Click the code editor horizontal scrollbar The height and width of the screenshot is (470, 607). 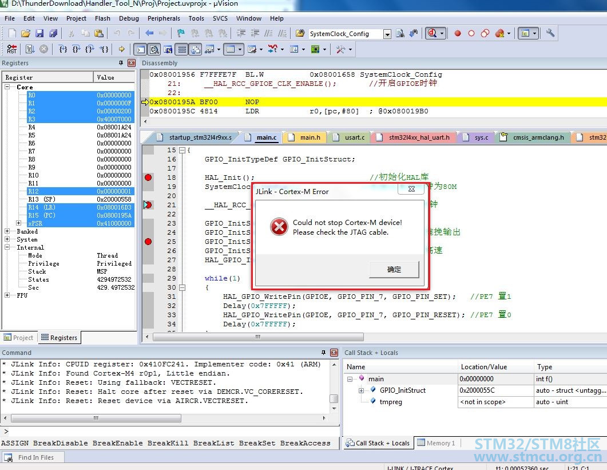tap(258, 337)
